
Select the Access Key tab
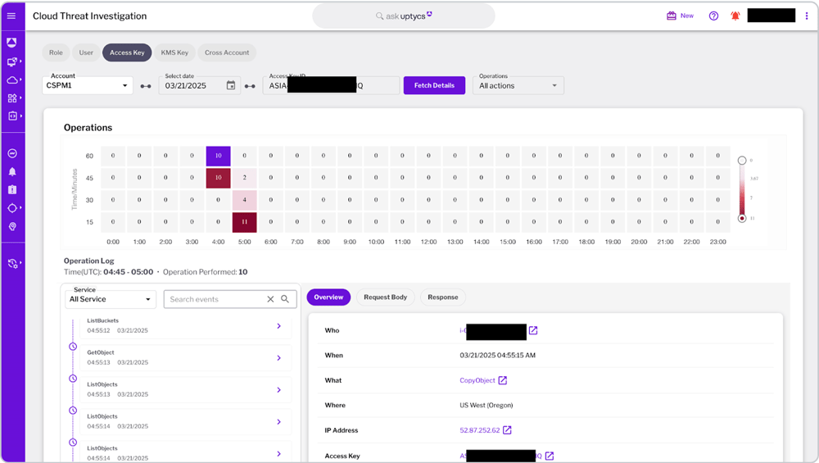pyautogui.click(x=127, y=52)
